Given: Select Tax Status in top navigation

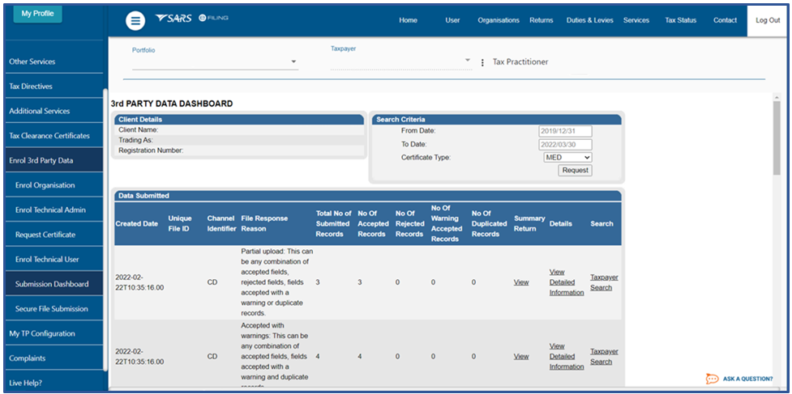Looking at the screenshot, I should point(680,20).
